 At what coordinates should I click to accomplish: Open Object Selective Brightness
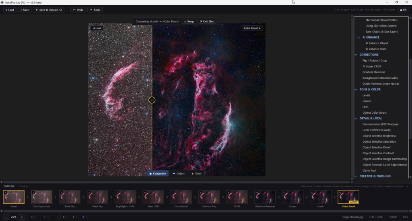pyautogui.click(x=379, y=136)
